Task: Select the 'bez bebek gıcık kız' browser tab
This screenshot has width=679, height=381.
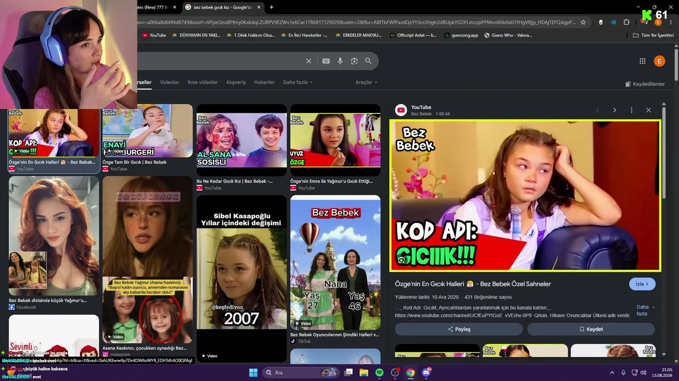Action: pyautogui.click(x=223, y=7)
